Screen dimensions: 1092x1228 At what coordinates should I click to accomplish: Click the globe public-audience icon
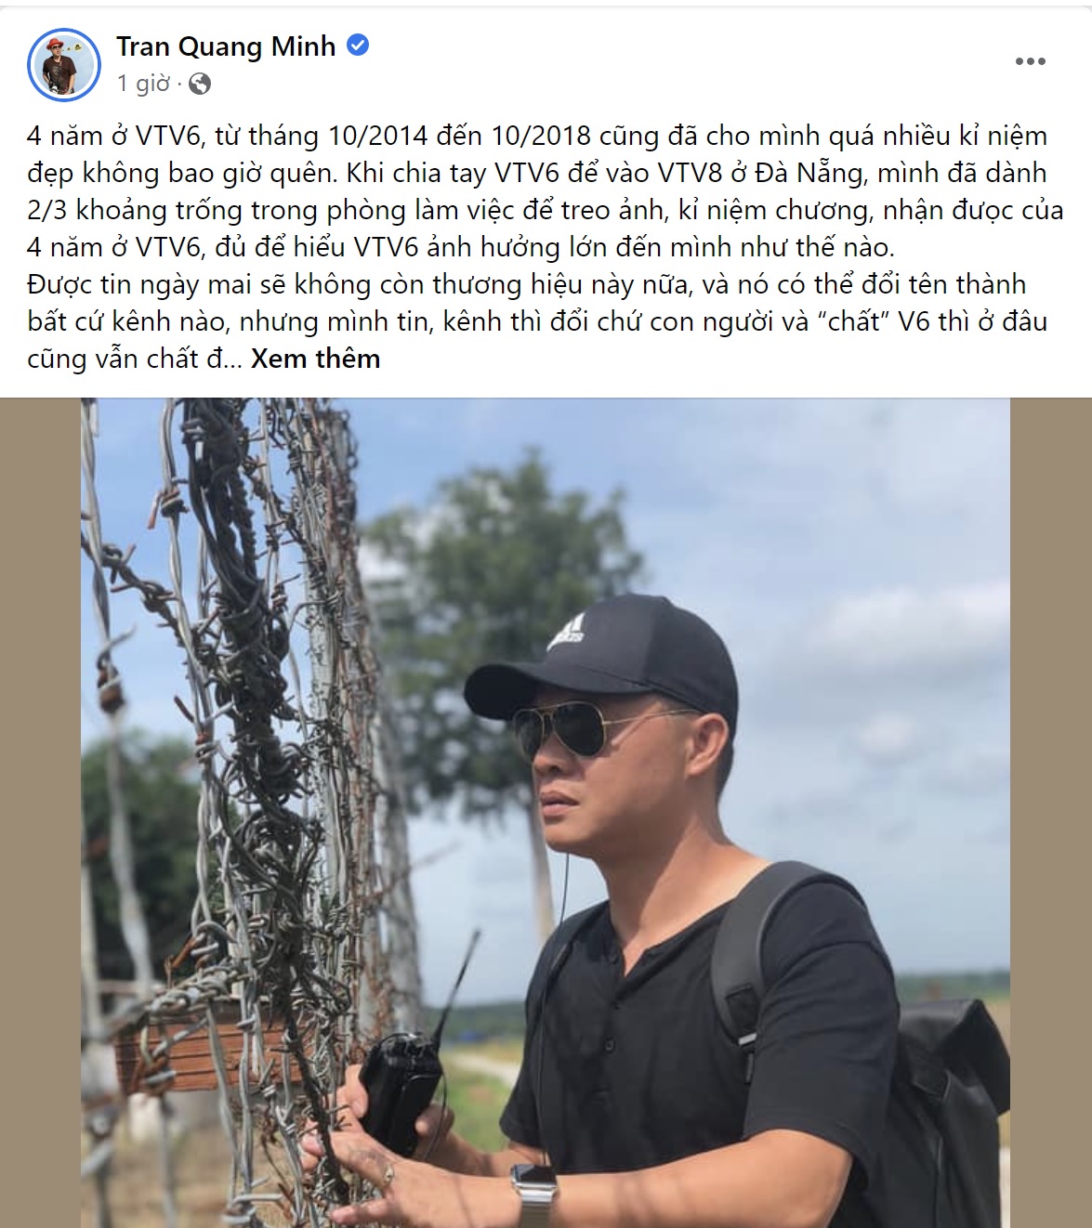199,85
